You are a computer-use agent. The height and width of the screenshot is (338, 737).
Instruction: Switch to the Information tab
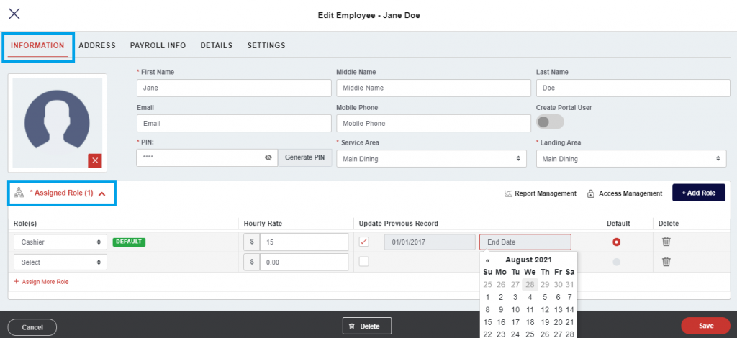pos(37,45)
